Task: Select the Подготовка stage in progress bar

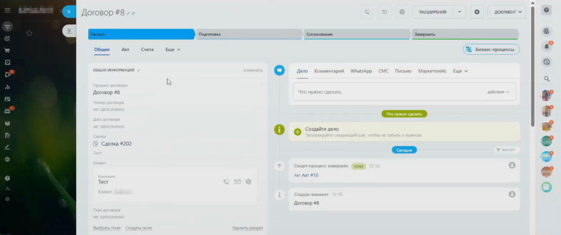Action: pyautogui.click(x=248, y=34)
